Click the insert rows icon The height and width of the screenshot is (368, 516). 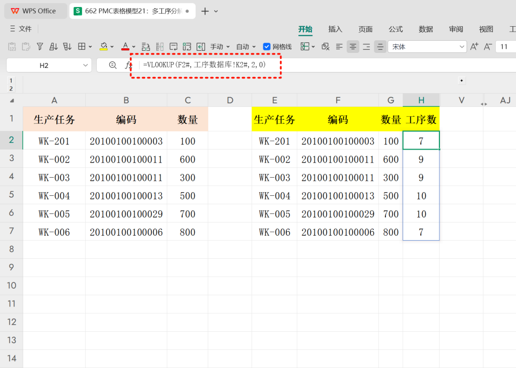coord(146,47)
